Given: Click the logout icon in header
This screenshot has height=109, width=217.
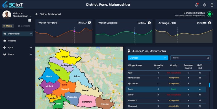Looking at the screenshot, I should (212, 5).
